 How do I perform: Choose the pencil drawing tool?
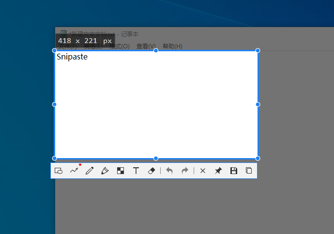[x=90, y=171]
